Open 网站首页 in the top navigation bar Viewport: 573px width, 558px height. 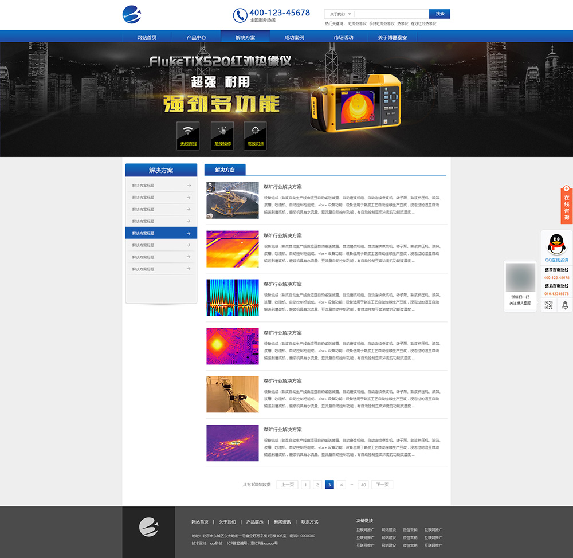click(x=147, y=37)
